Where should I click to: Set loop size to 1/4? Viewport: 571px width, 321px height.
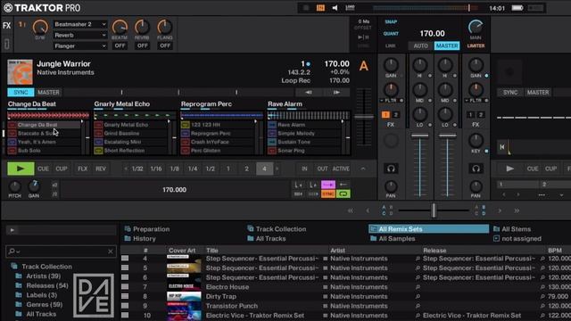193,169
